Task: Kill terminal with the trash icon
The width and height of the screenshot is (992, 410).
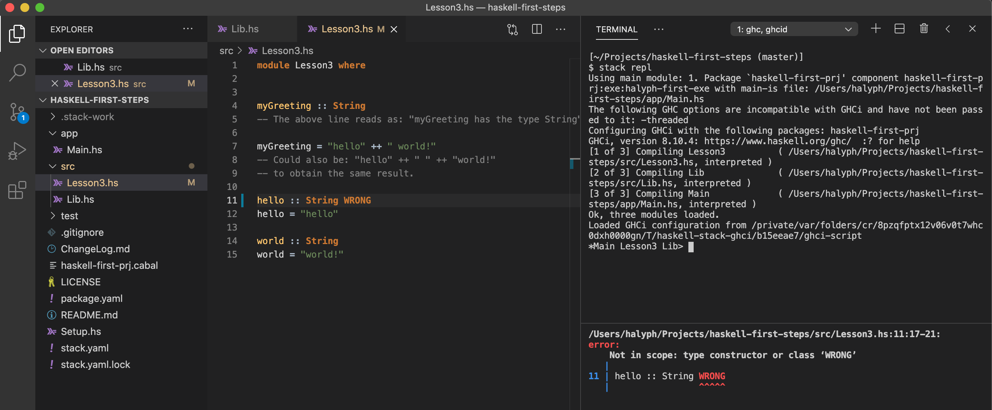Action: [x=924, y=29]
